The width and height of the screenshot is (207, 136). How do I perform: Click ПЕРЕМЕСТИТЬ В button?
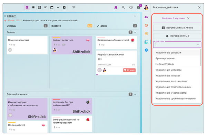coord(177,36)
